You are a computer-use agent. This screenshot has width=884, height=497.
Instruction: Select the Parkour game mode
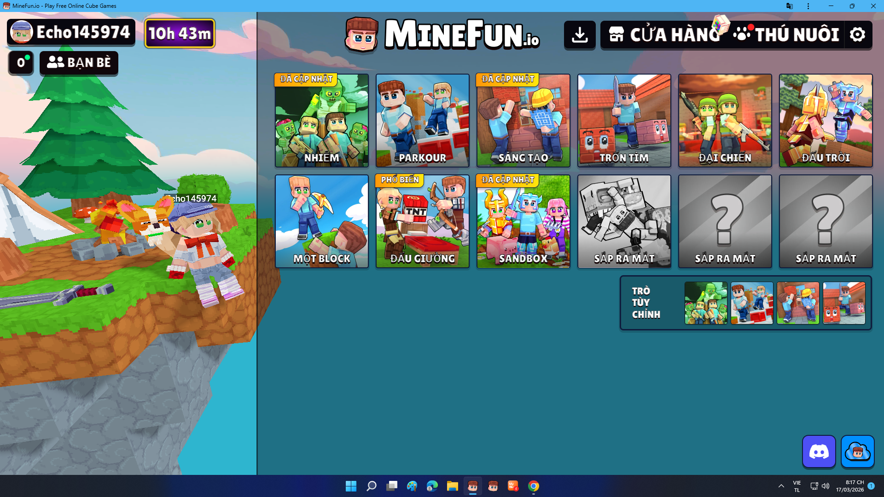[422, 121]
